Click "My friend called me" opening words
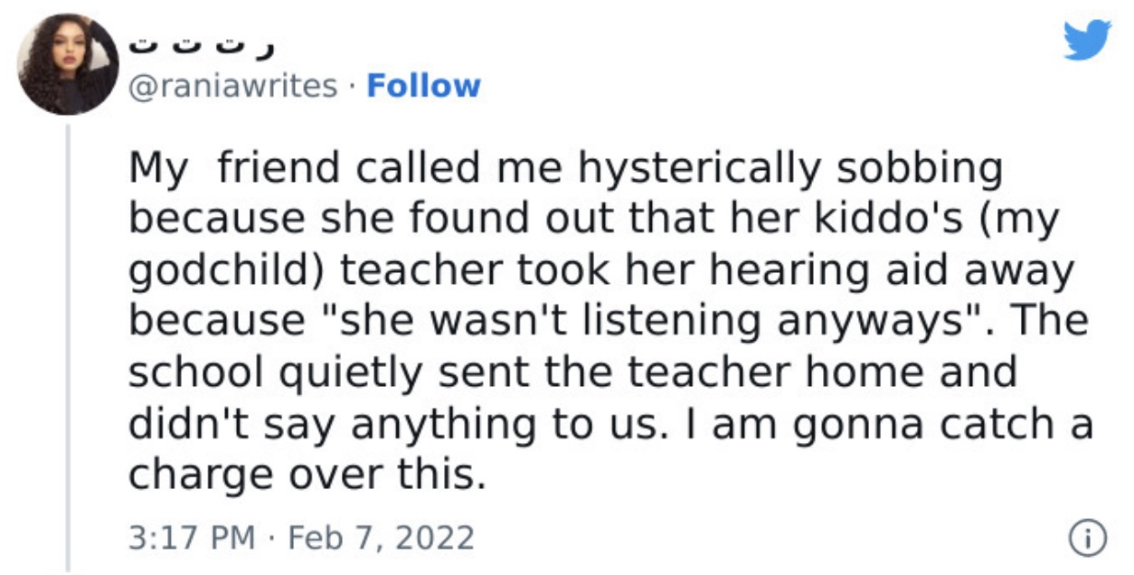The height and width of the screenshot is (575, 1134). [x=349, y=169]
